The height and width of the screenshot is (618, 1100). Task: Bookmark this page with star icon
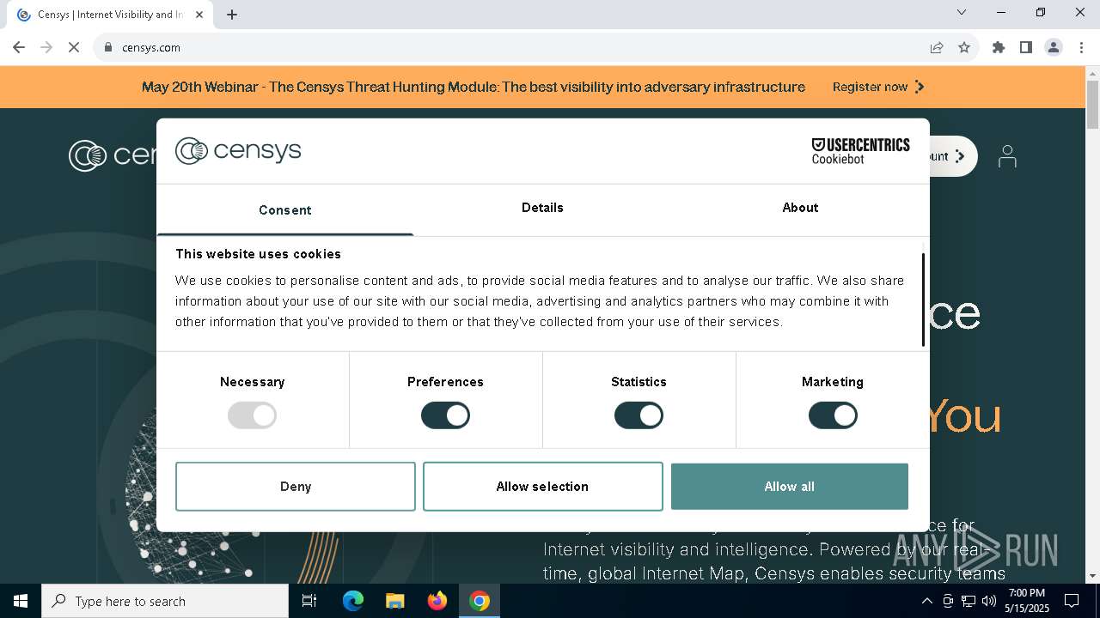click(964, 47)
